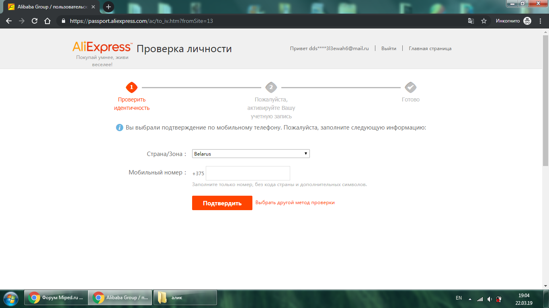Viewport: 549px width, 308px height.
Task: Click the browser back arrow
Action: (x=9, y=21)
